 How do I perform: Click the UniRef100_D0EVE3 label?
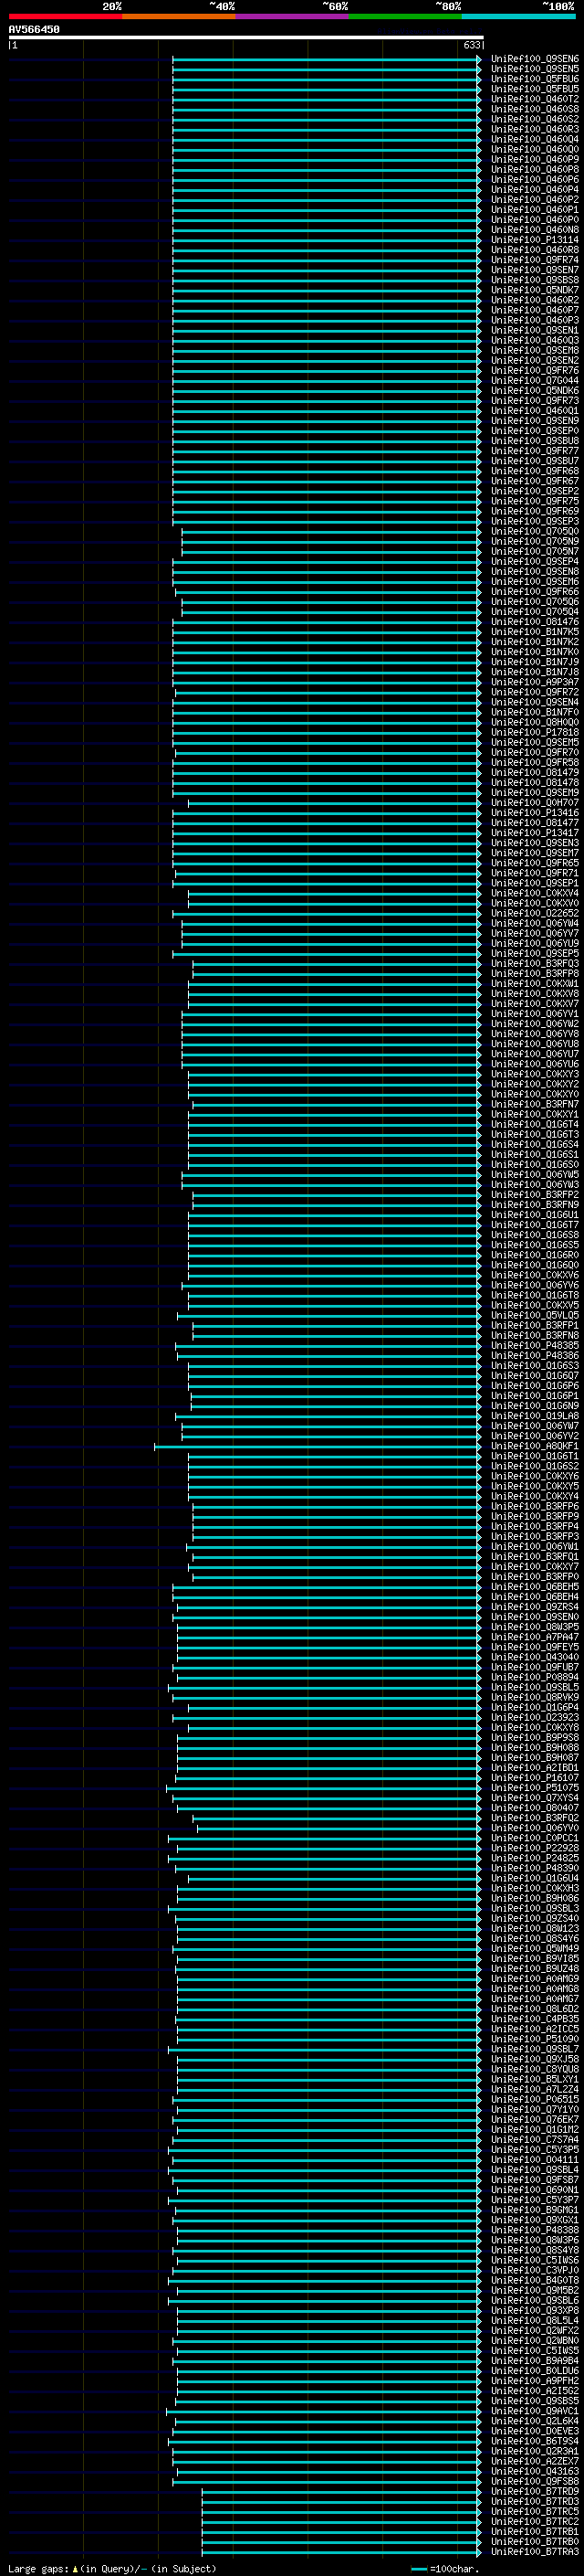point(534,2431)
